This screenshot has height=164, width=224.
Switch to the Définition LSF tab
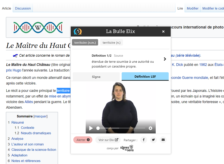[145, 77]
